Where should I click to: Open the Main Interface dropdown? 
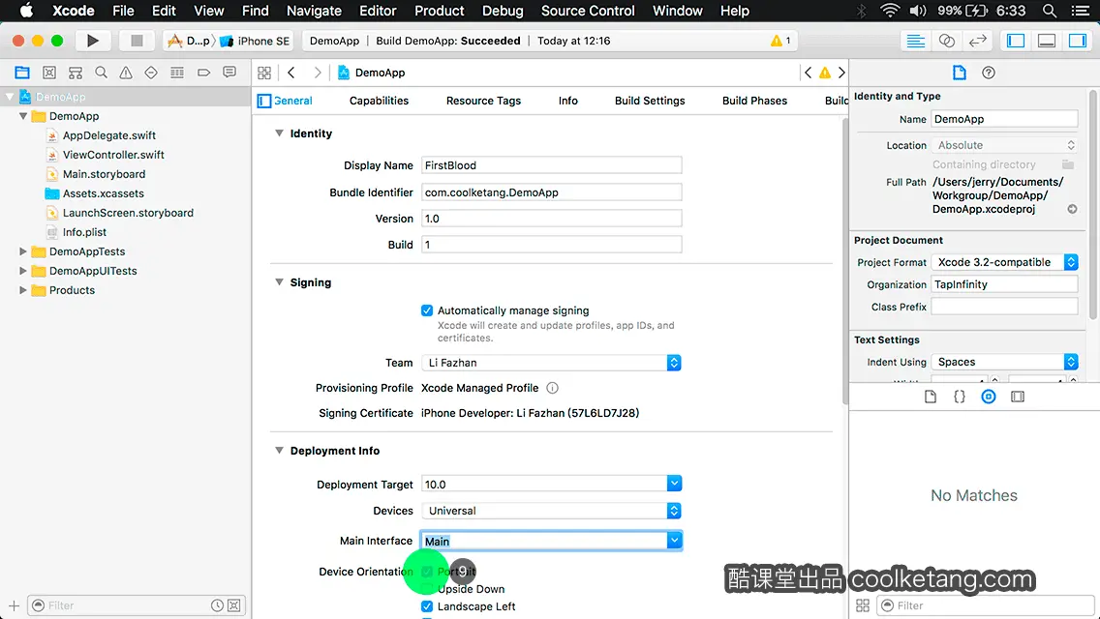coord(674,541)
